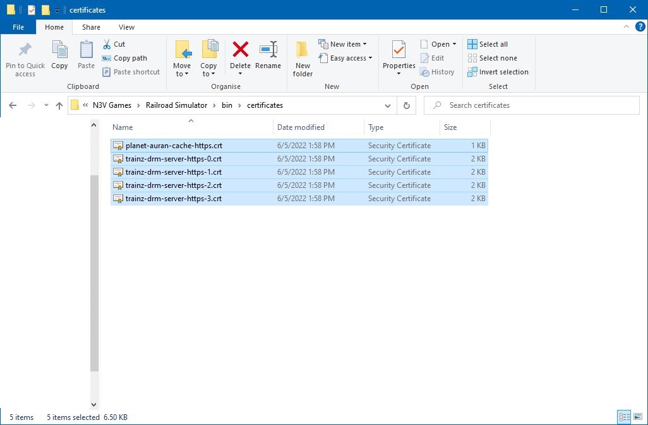Click New folder icon in title bar
The height and width of the screenshot is (425, 648).
pyautogui.click(x=46, y=10)
